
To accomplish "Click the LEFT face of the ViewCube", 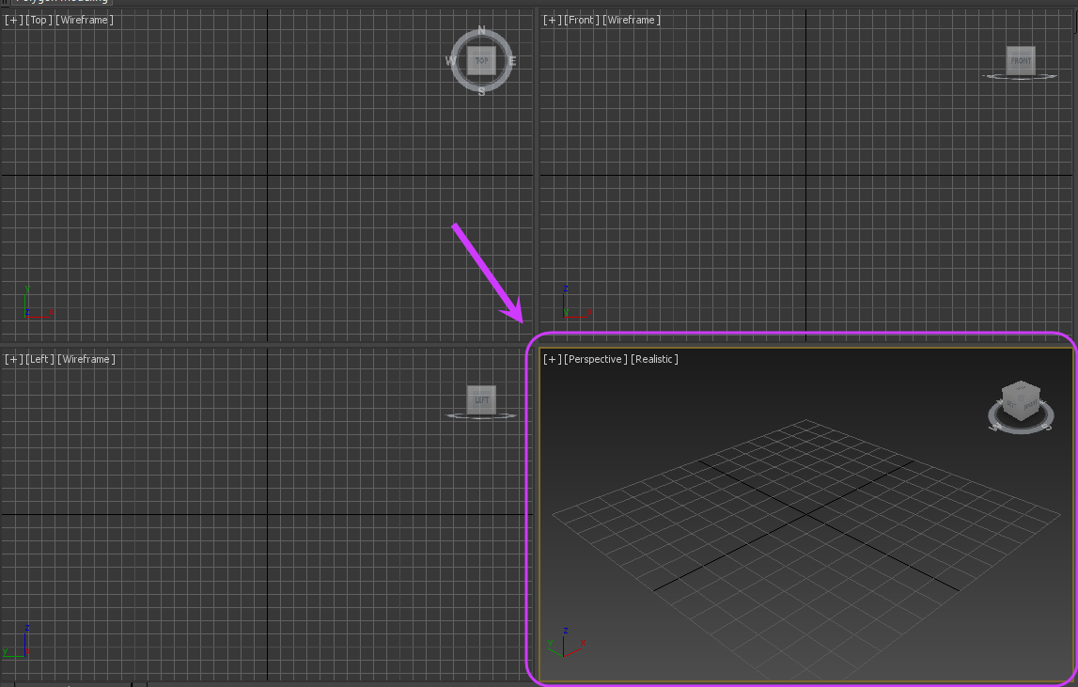I will (x=481, y=399).
